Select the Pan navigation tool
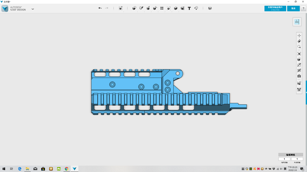The image size is (307, 172). tap(299, 36)
